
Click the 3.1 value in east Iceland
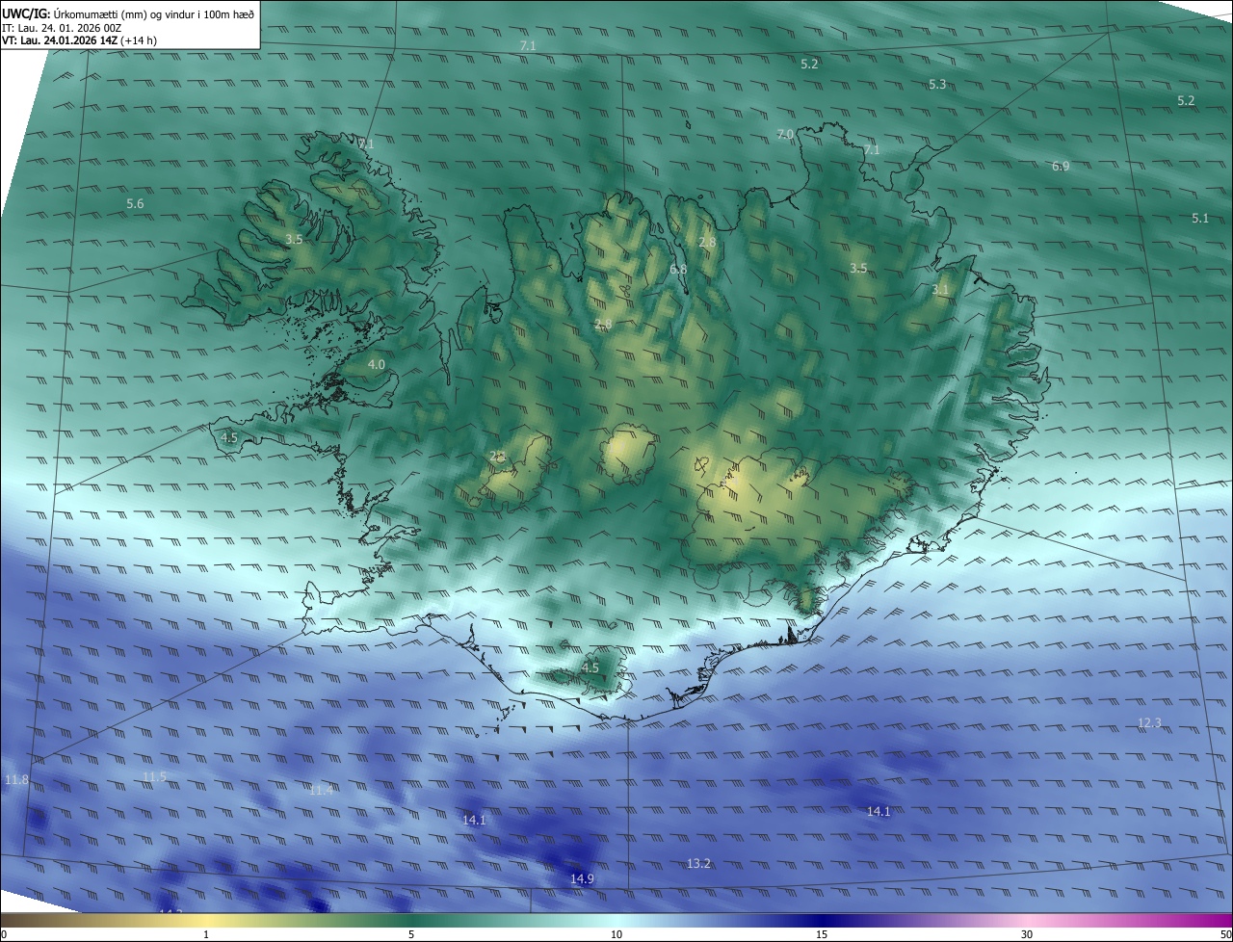point(940,290)
